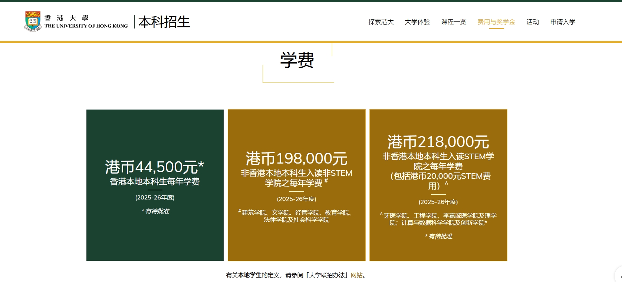Click the 学费 section heading
This screenshot has width=622, height=282.
click(x=297, y=60)
